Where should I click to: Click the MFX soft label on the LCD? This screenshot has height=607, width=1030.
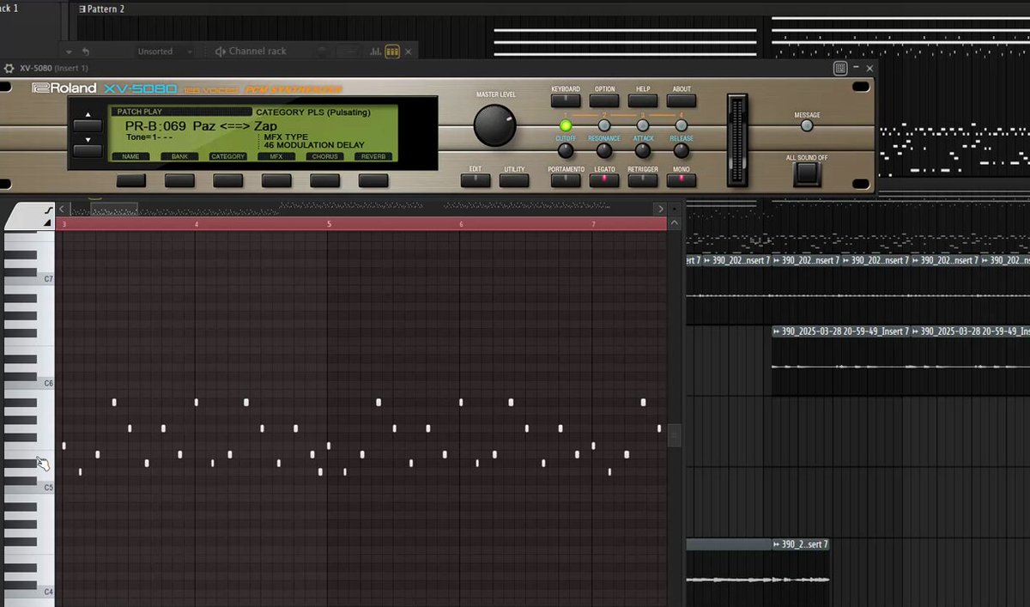pos(276,157)
